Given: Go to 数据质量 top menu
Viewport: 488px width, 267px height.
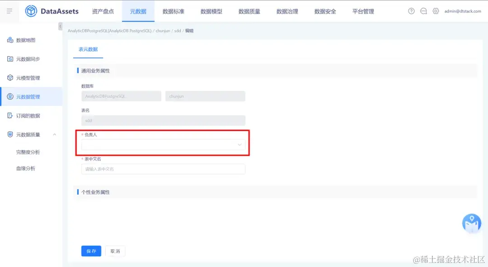Looking at the screenshot, I should [249, 11].
